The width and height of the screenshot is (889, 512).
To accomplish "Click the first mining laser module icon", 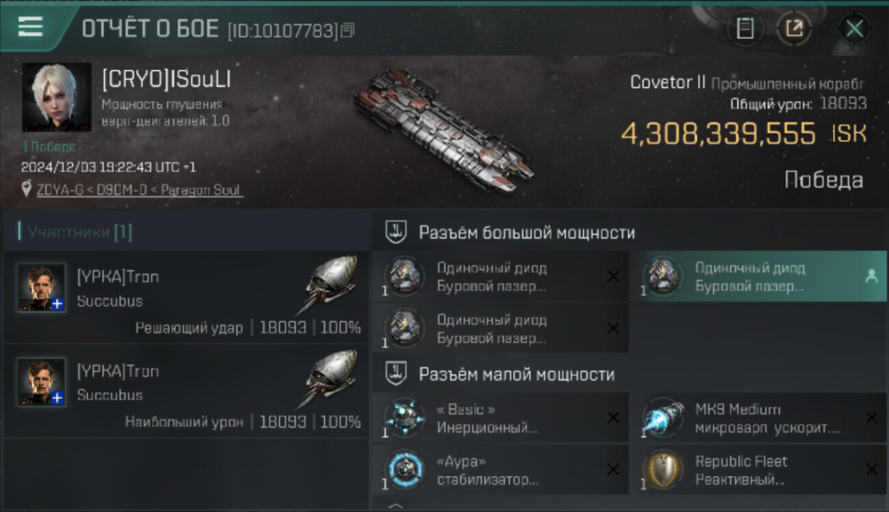I will [x=405, y=276].
